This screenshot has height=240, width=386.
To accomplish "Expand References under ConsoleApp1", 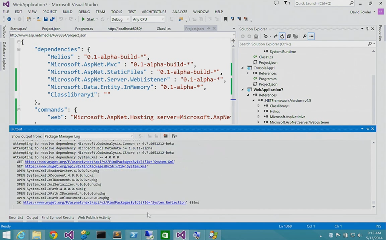I will pos(248,73).
